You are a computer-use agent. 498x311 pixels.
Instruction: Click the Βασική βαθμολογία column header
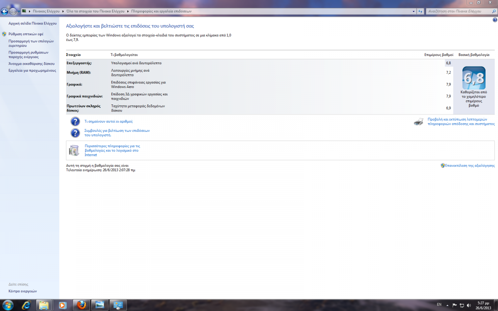point(474,55)
